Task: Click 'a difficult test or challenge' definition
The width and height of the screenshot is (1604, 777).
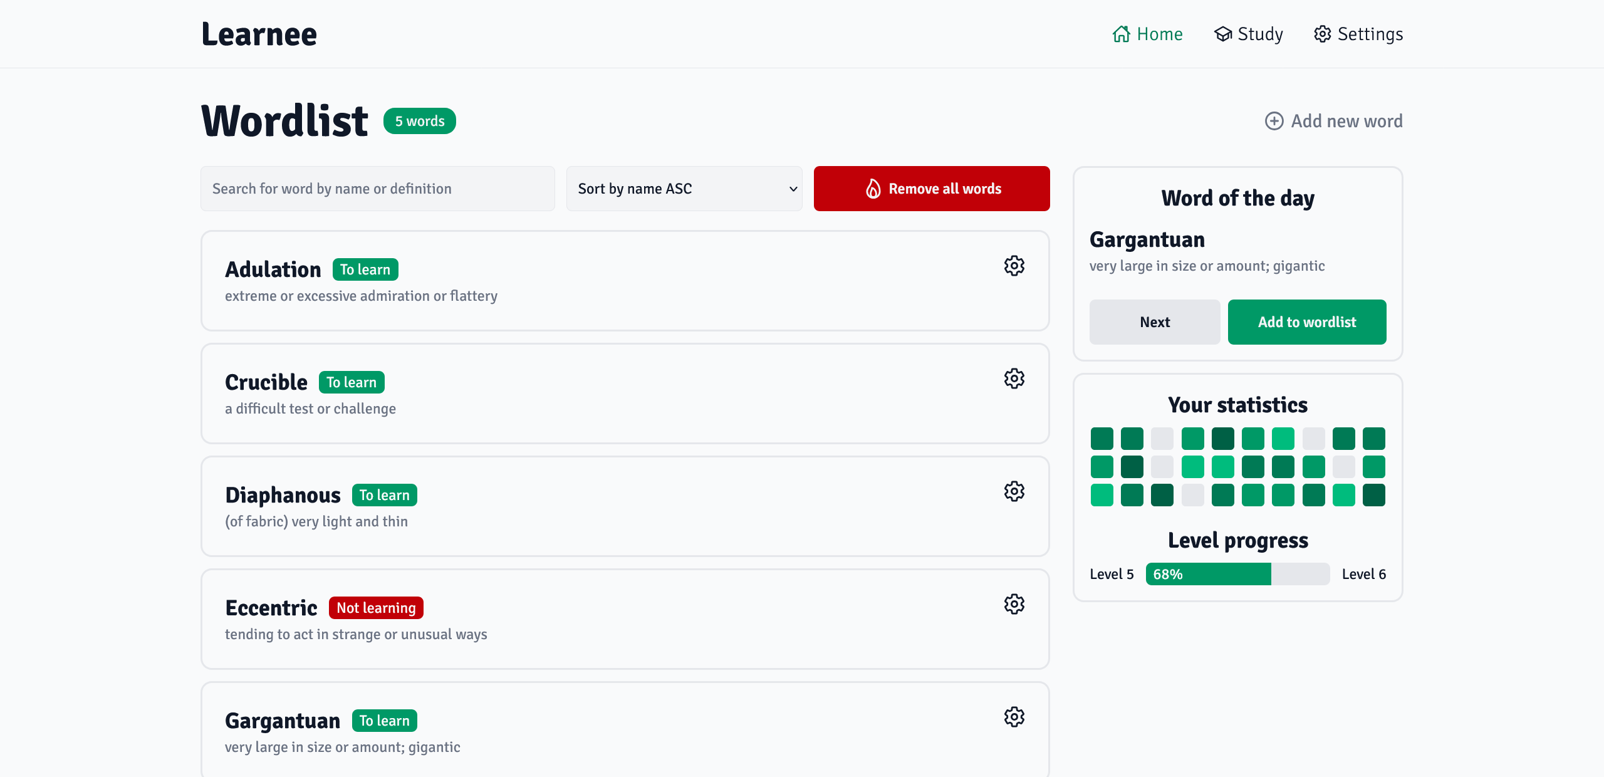Action: (310, 409)
